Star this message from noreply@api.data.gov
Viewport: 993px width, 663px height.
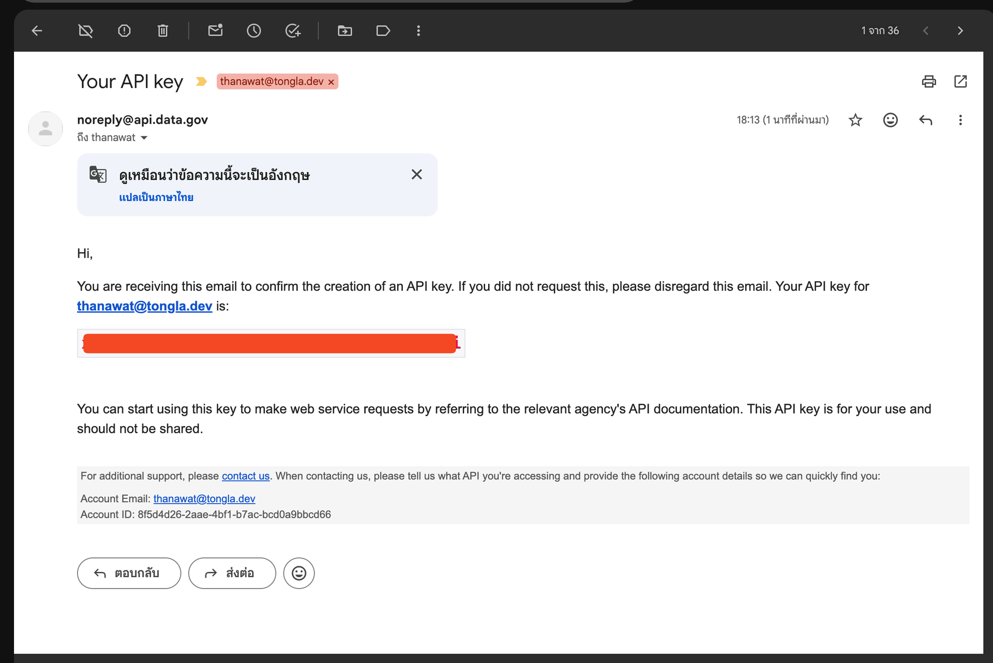(x=855, y=120)
